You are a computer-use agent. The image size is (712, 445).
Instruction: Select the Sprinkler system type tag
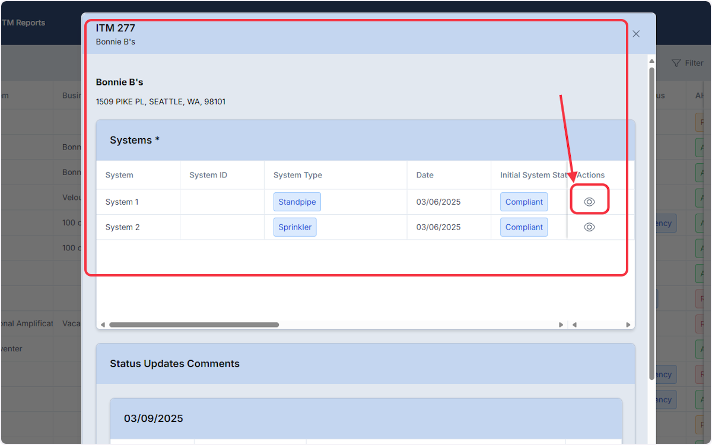(295, 227)
